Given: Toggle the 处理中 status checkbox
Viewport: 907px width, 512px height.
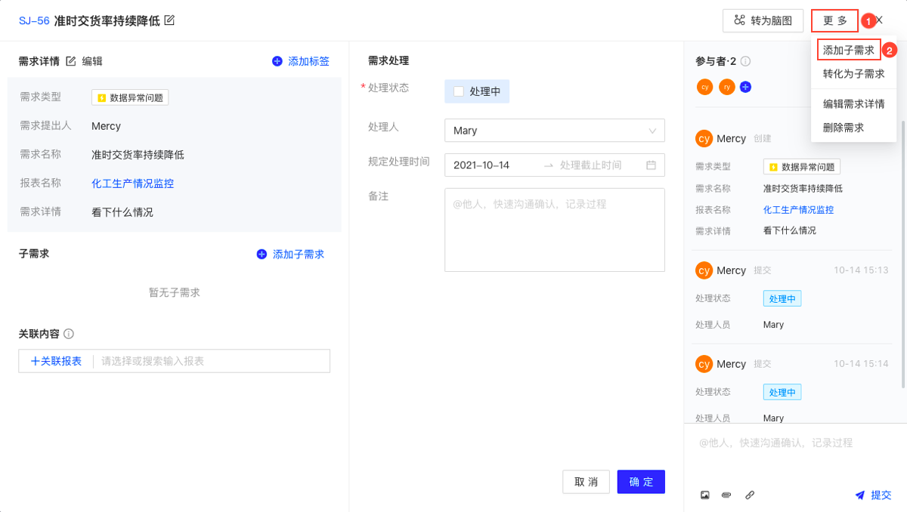Looking at the screenshot, I should click(x=459, y=91).
